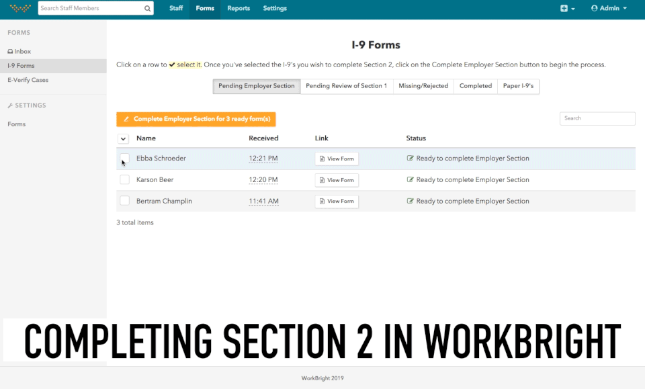Open E-Verify Cases in sidebar
Viewport: 645px width, 389px height.
(28, 80)
